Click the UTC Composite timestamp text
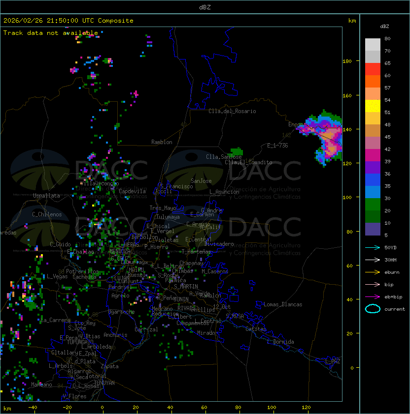Image resolution: width=410 pixels, height=414 pixels. point(68,21)
